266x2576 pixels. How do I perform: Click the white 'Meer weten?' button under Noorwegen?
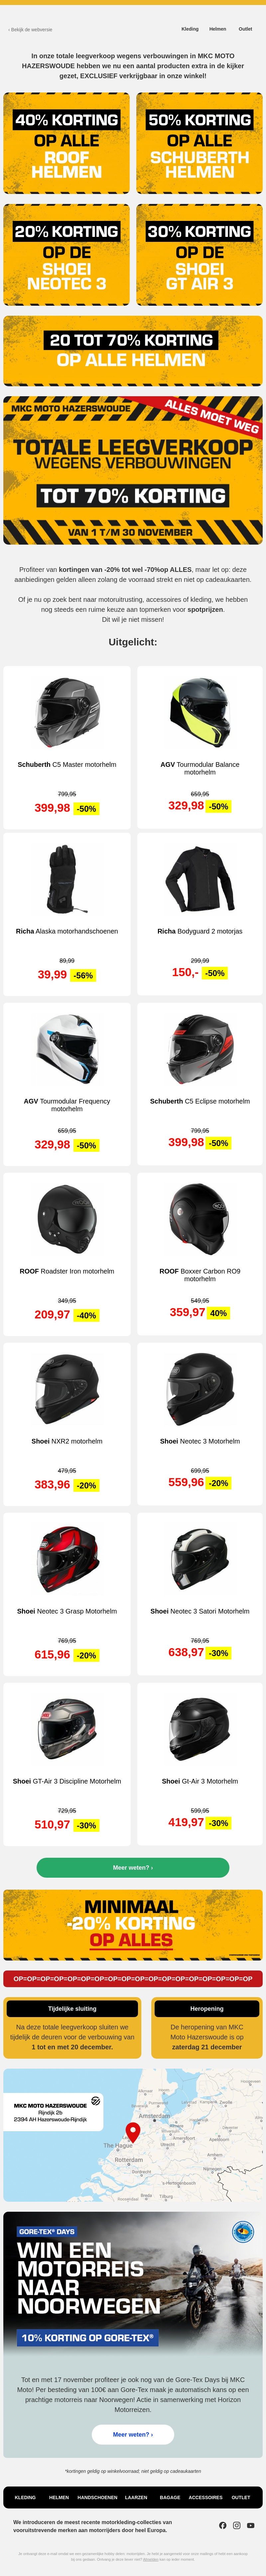133,2434
